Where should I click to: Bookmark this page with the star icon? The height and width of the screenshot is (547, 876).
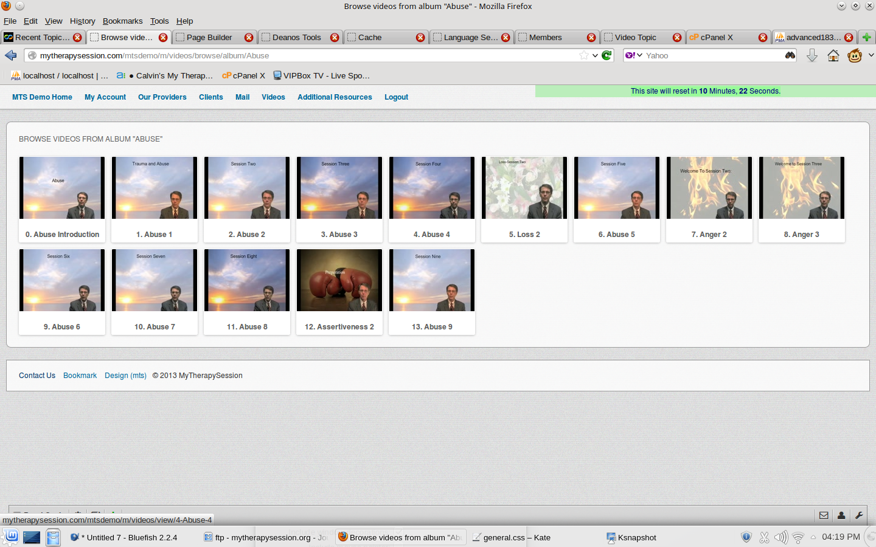(x=584, y=55)
